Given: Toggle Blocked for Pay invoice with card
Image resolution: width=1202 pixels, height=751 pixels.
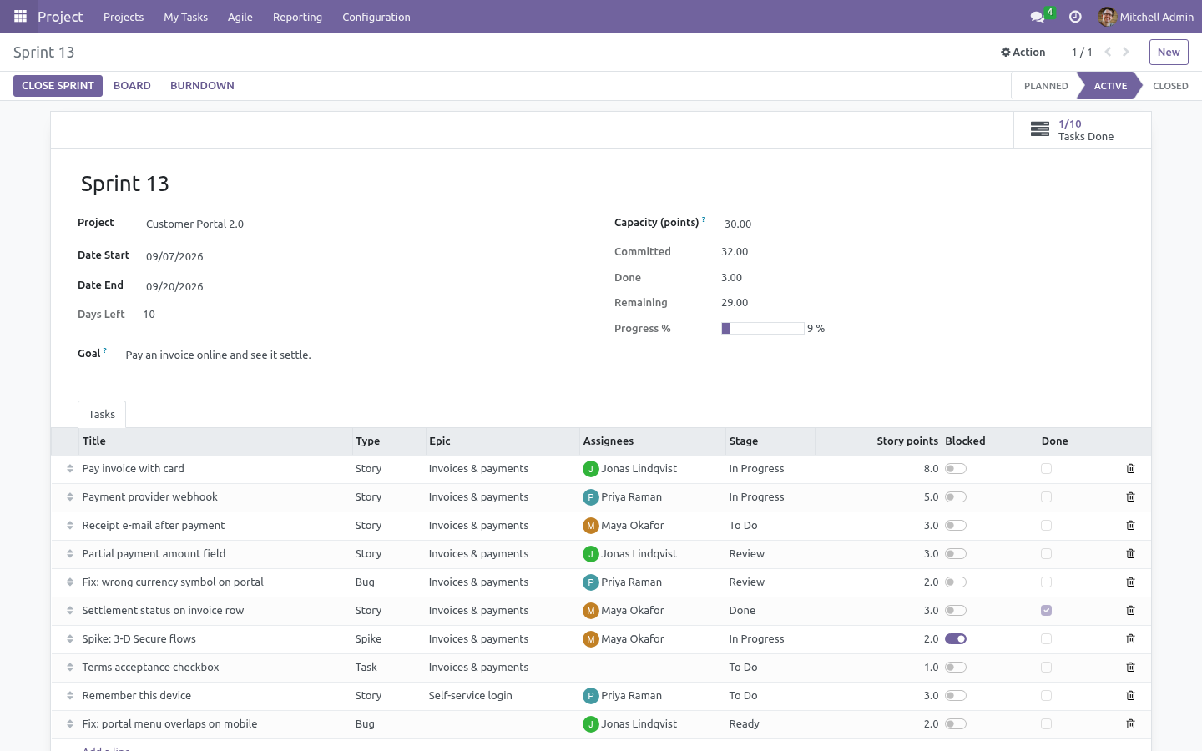Looking at the screenshot, I should tap(956, 469).
